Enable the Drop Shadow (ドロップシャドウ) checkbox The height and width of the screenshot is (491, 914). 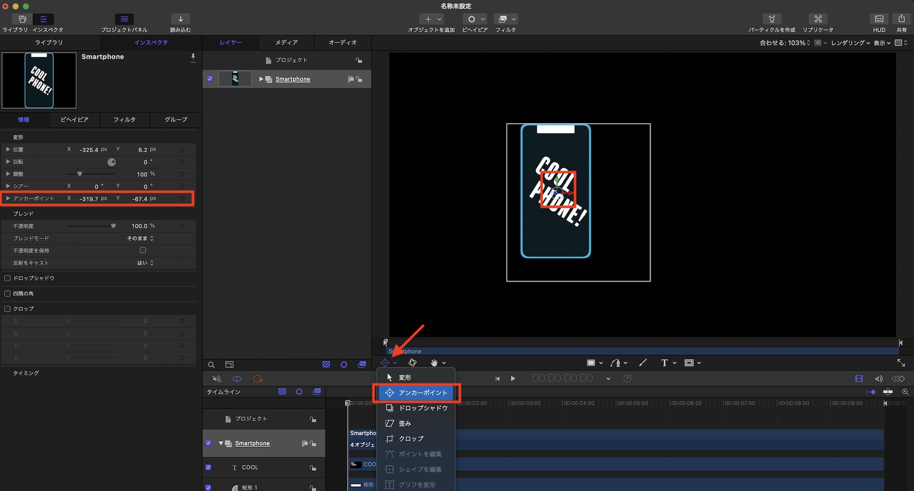(x=7, y=278)
